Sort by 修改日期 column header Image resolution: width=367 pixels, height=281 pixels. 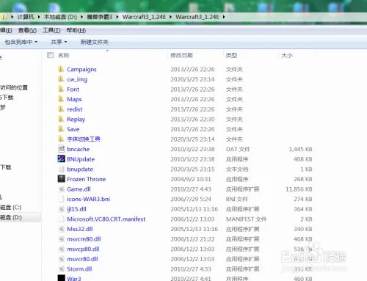pyautogui.click(x=181, y=55)
